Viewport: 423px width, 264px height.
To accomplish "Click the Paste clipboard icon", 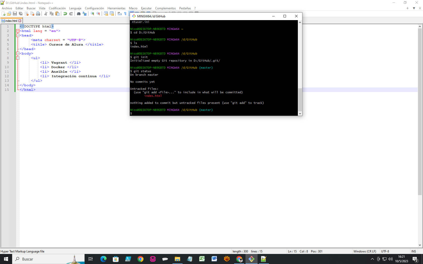I will pyautogui.click(x=57, y=14).
